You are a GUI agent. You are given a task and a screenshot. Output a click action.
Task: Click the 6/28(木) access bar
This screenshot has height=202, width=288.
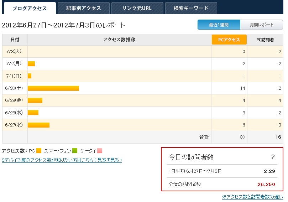click(33, 113)
